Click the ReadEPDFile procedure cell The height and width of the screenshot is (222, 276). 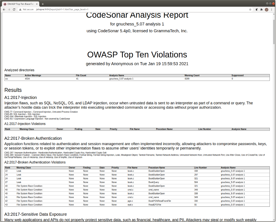click(x=155, y=205)
